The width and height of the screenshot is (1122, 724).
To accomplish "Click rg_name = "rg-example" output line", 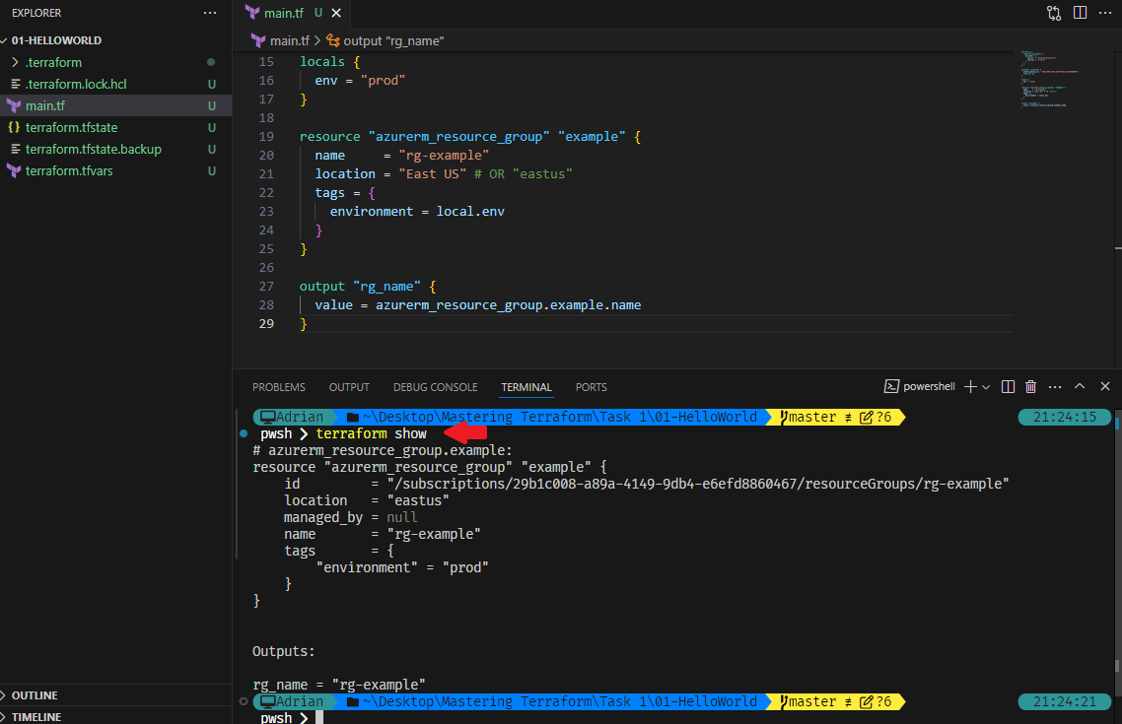I will [338, 685].
